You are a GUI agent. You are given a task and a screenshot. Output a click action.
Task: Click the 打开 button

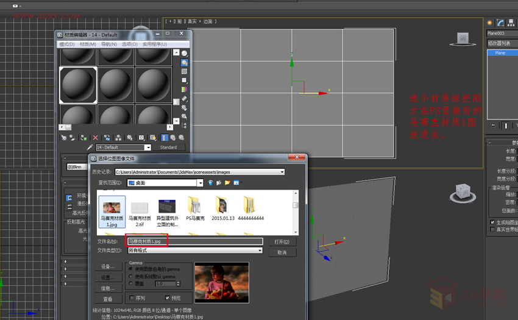tap(282, 242)
